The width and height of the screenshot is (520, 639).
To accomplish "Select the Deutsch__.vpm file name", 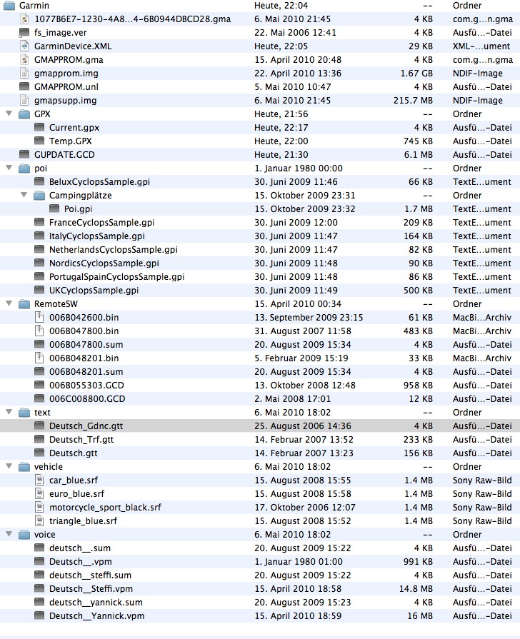I will click(80, 562).
